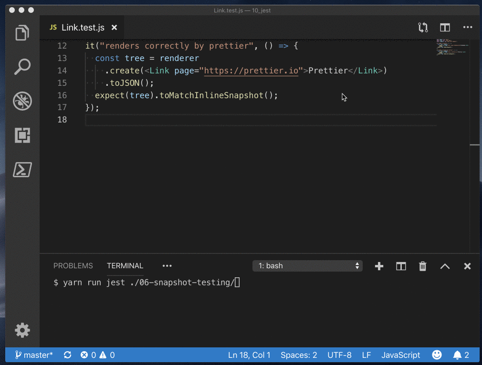Open the '1: bash' terminal dropdown
This screenshot has width=482, height=365.
(x=307, y=266)
